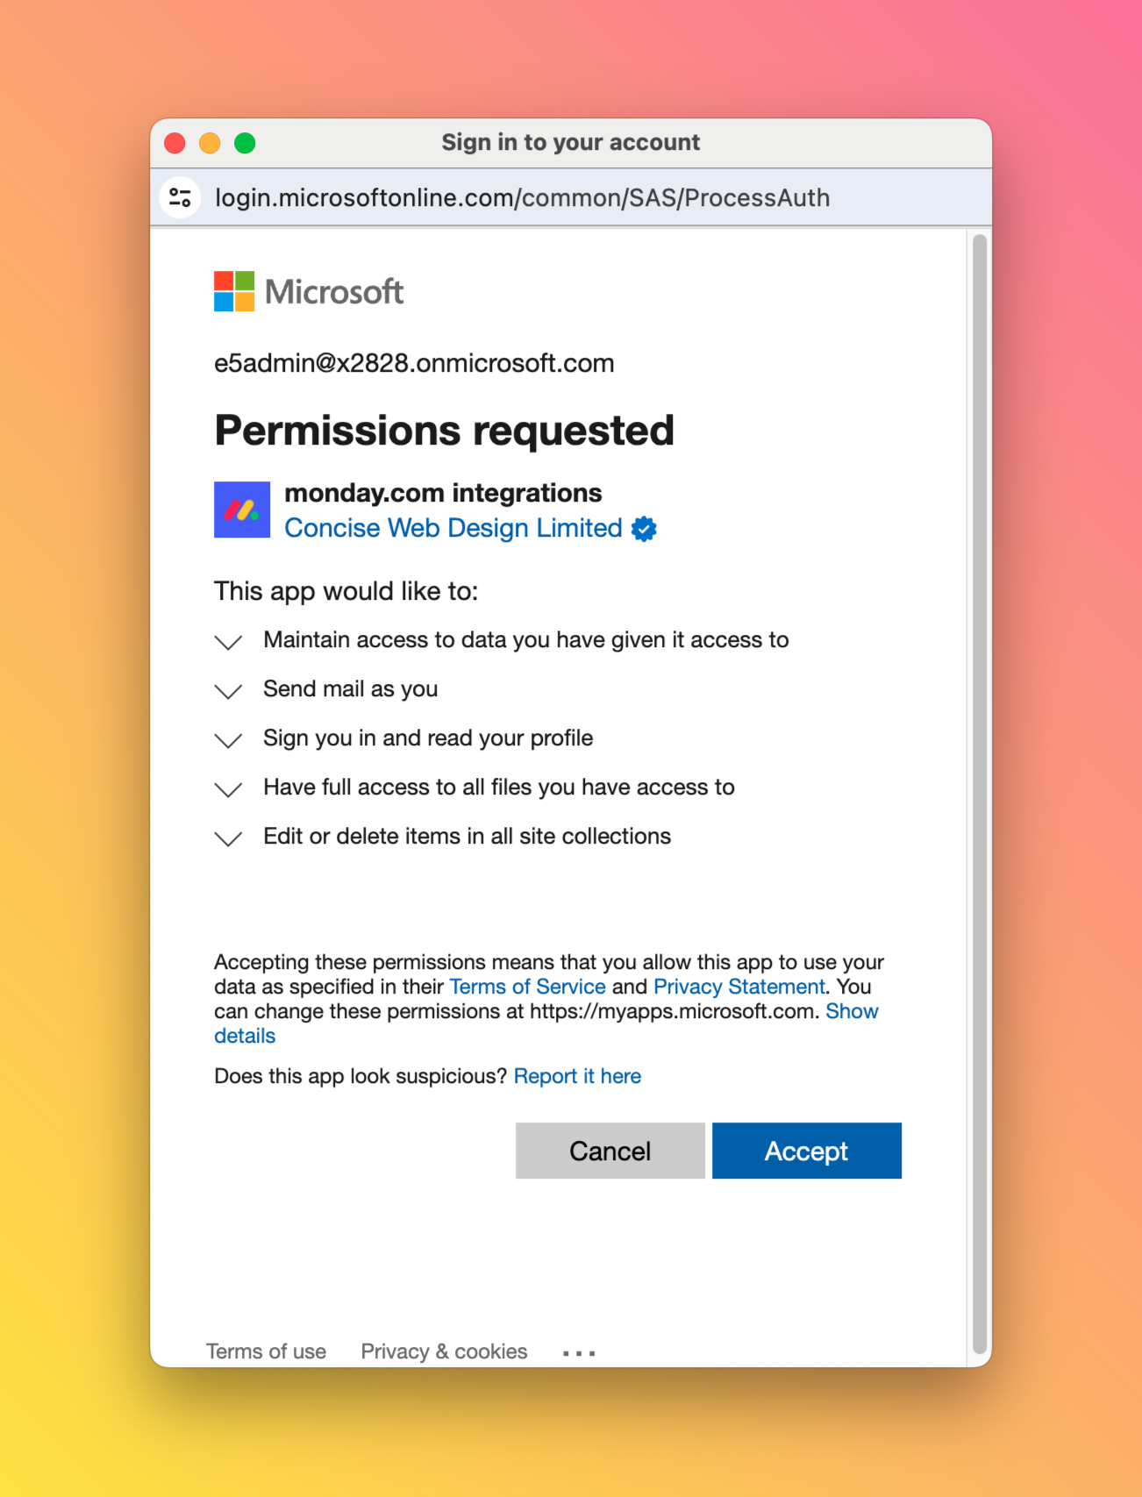Expand the "Send mail as you" permission

228,691
